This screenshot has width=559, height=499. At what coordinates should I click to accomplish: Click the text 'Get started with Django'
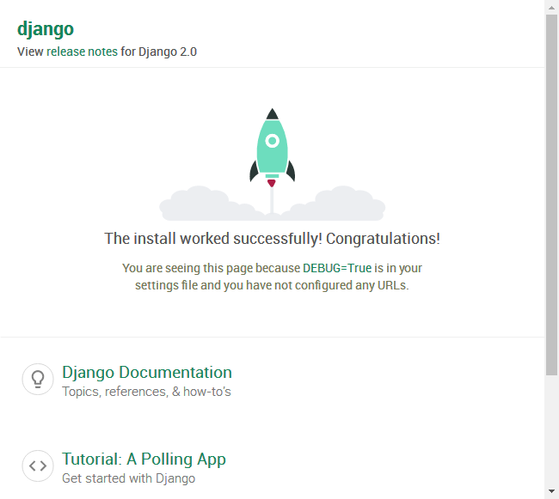point(128,478)
